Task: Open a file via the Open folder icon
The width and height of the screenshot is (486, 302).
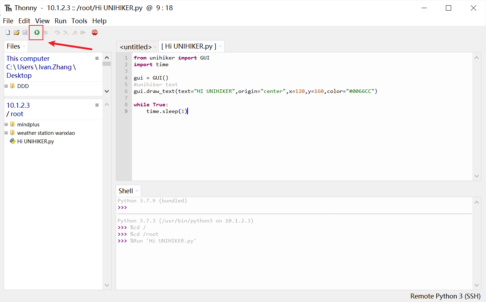Action: [16, 32]
